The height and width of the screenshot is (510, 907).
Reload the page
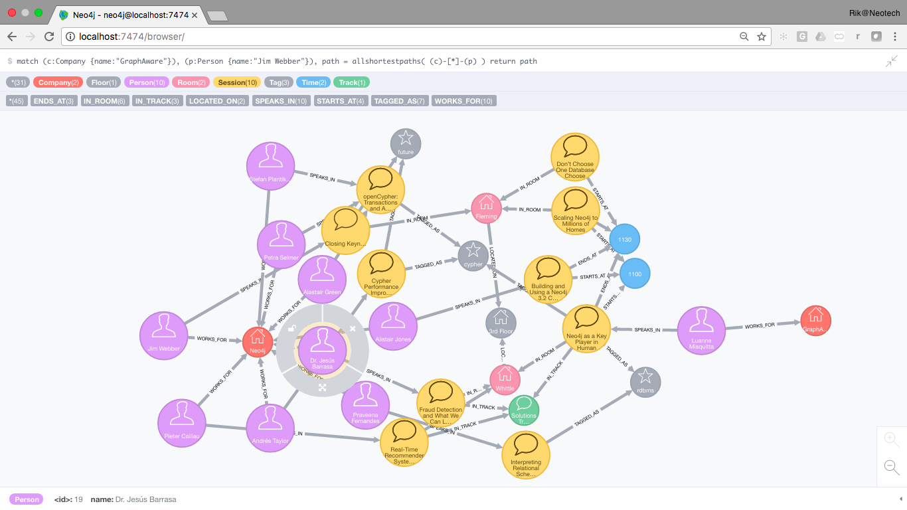(x=49, y=37)
